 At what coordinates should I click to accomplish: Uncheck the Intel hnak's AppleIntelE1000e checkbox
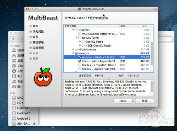[x=80, y=61]
